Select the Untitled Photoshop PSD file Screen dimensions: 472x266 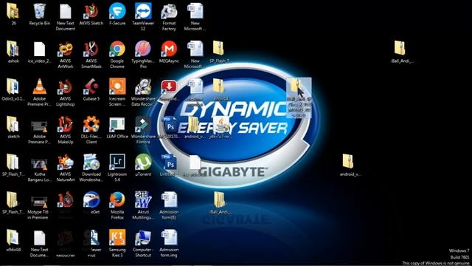coord(169,163)
